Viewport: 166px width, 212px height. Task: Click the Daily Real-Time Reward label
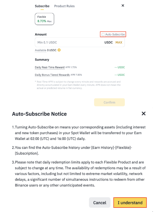pos(50,67)
